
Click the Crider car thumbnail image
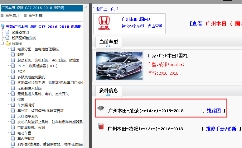[x=119, y=66]
